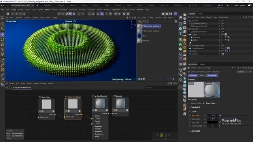Viewport: 253px width, 142px height.
Task: Click the Properties button in Attributes
Action: [x=212, y=75]
